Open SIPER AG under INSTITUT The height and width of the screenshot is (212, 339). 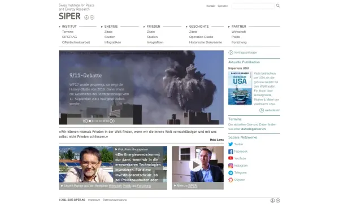[69, 37]
